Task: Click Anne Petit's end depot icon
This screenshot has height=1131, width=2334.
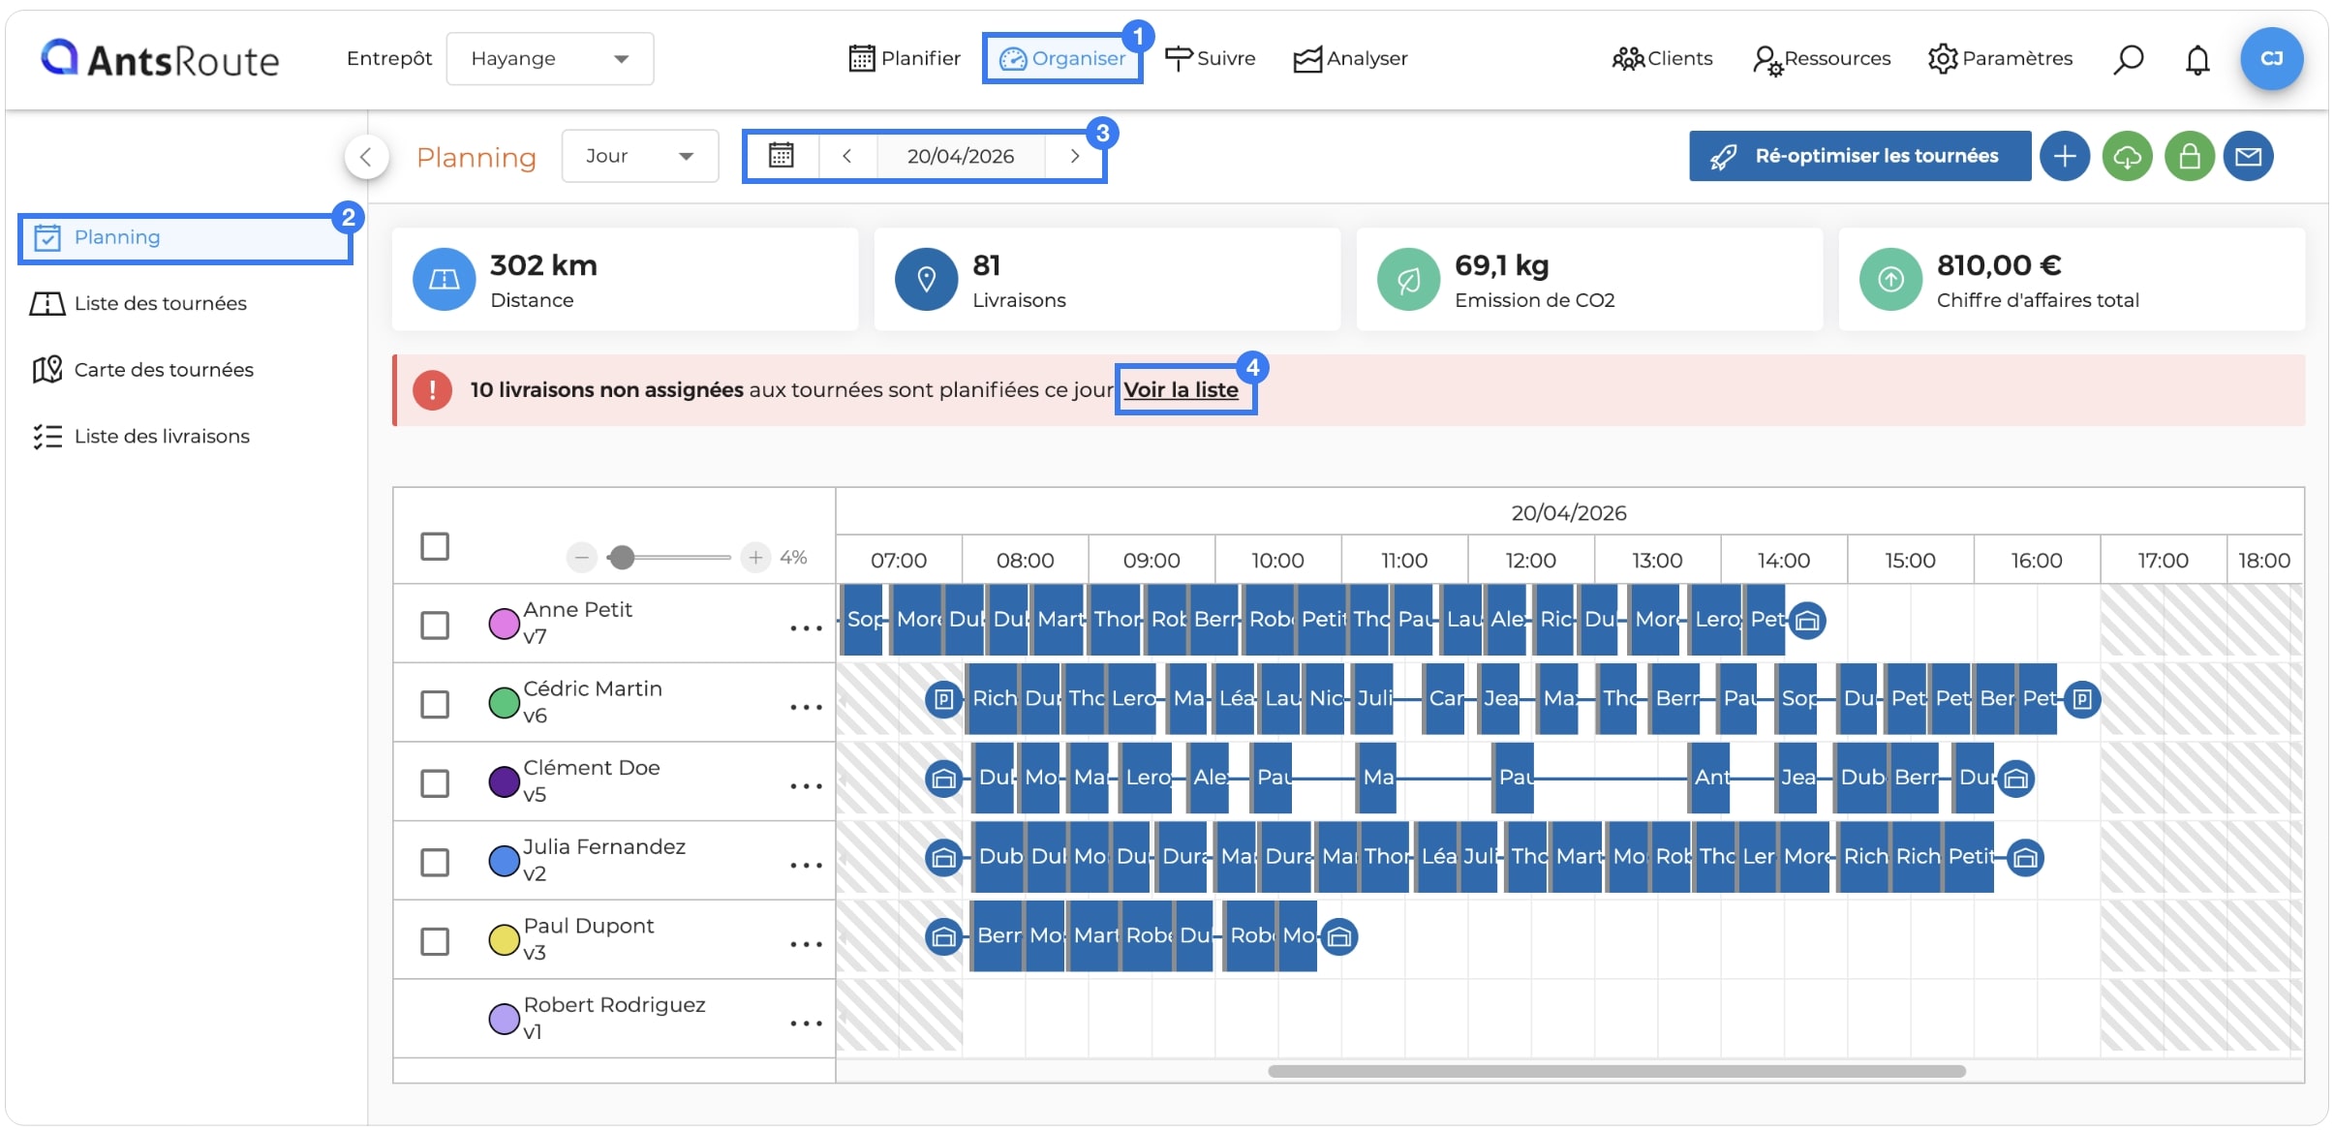Action: coord(1807,621)
